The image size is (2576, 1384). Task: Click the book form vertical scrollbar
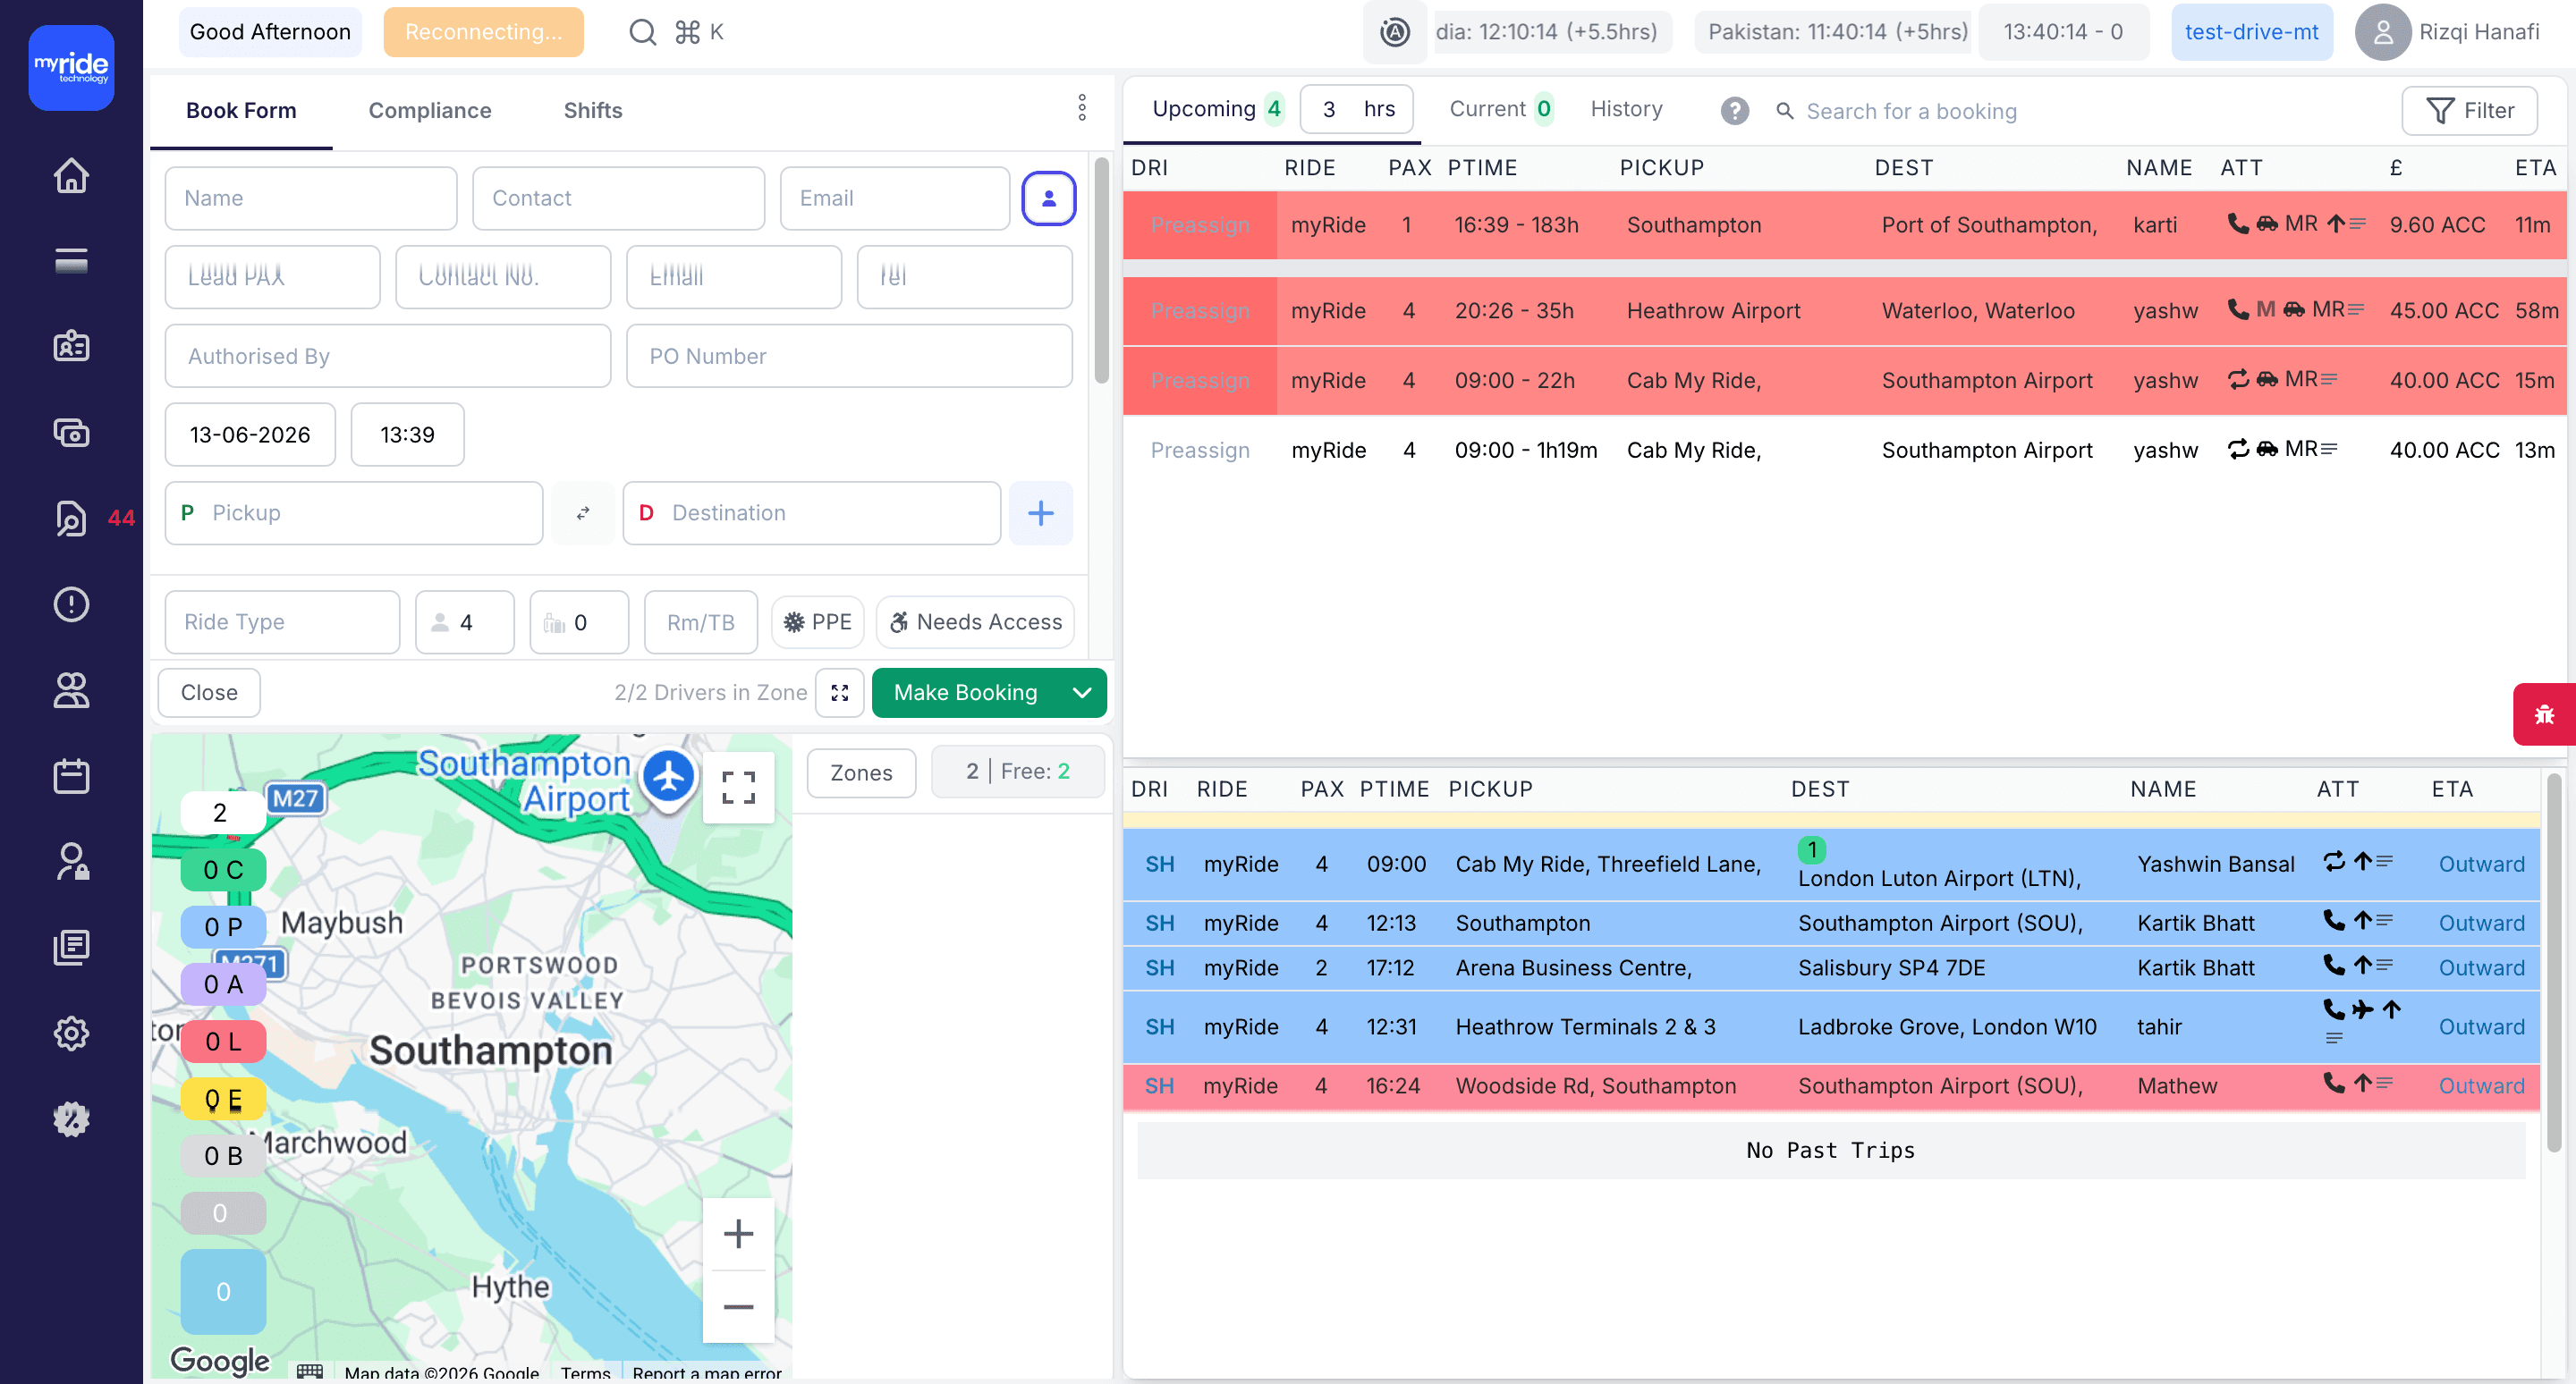tap(1101, 271)
